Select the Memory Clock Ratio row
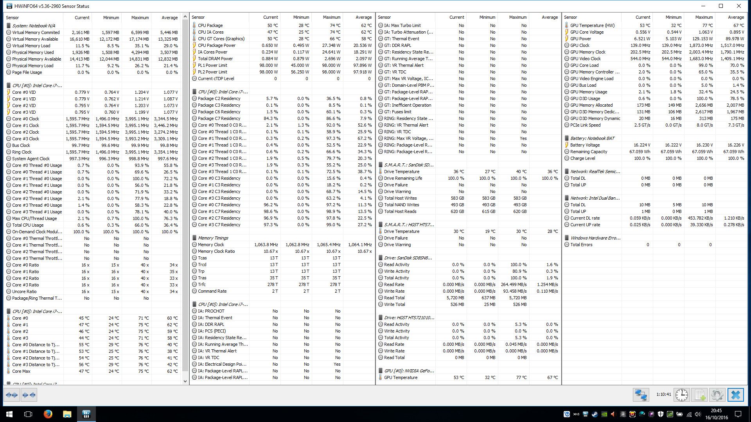The height and width of the screenshot is (422, 751). (282, 251)
